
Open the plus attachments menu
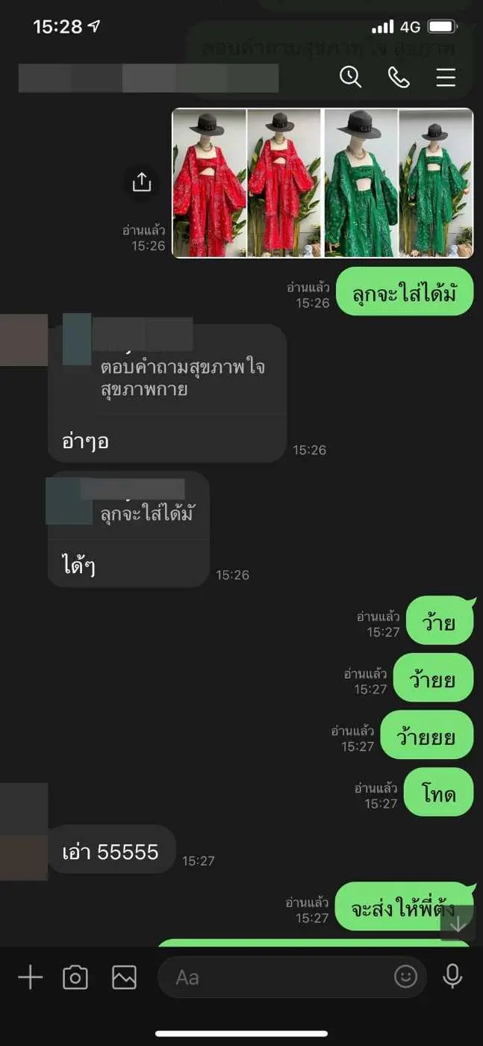pos(30,977)
